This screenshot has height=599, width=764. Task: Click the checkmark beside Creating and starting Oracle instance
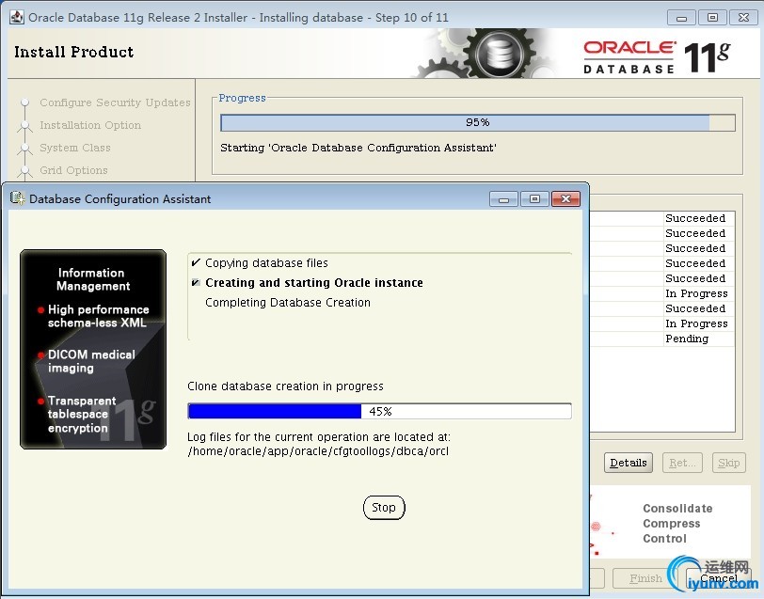[196, 282]
